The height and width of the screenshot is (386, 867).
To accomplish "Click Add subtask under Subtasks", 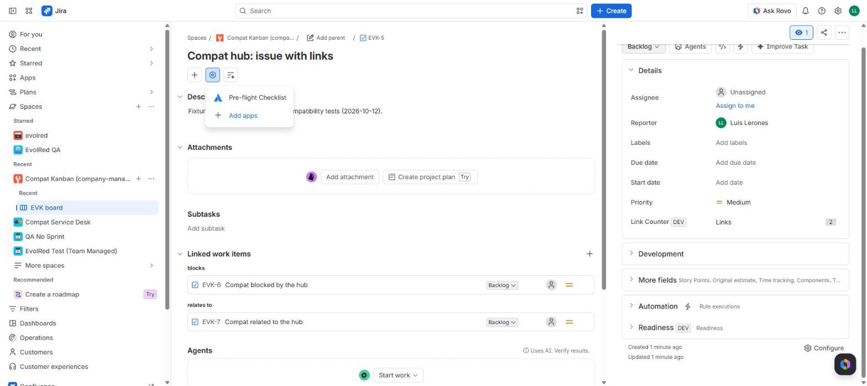I will [206, 228].
